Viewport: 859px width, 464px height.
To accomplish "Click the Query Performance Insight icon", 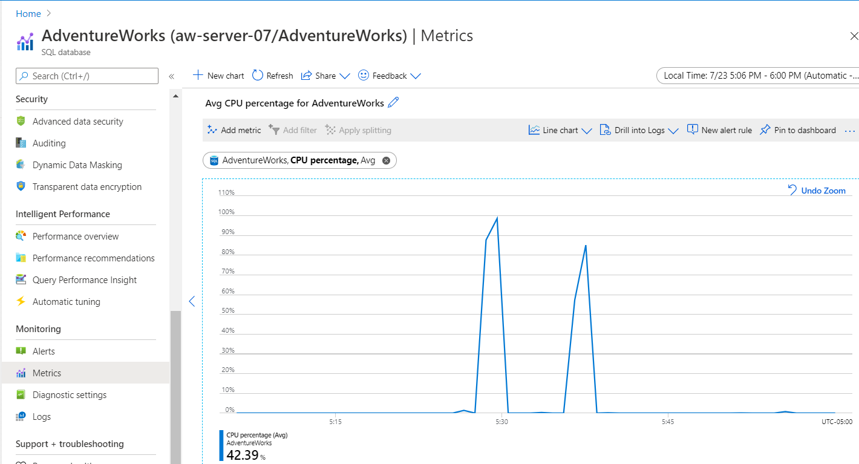I will [21, 279].
